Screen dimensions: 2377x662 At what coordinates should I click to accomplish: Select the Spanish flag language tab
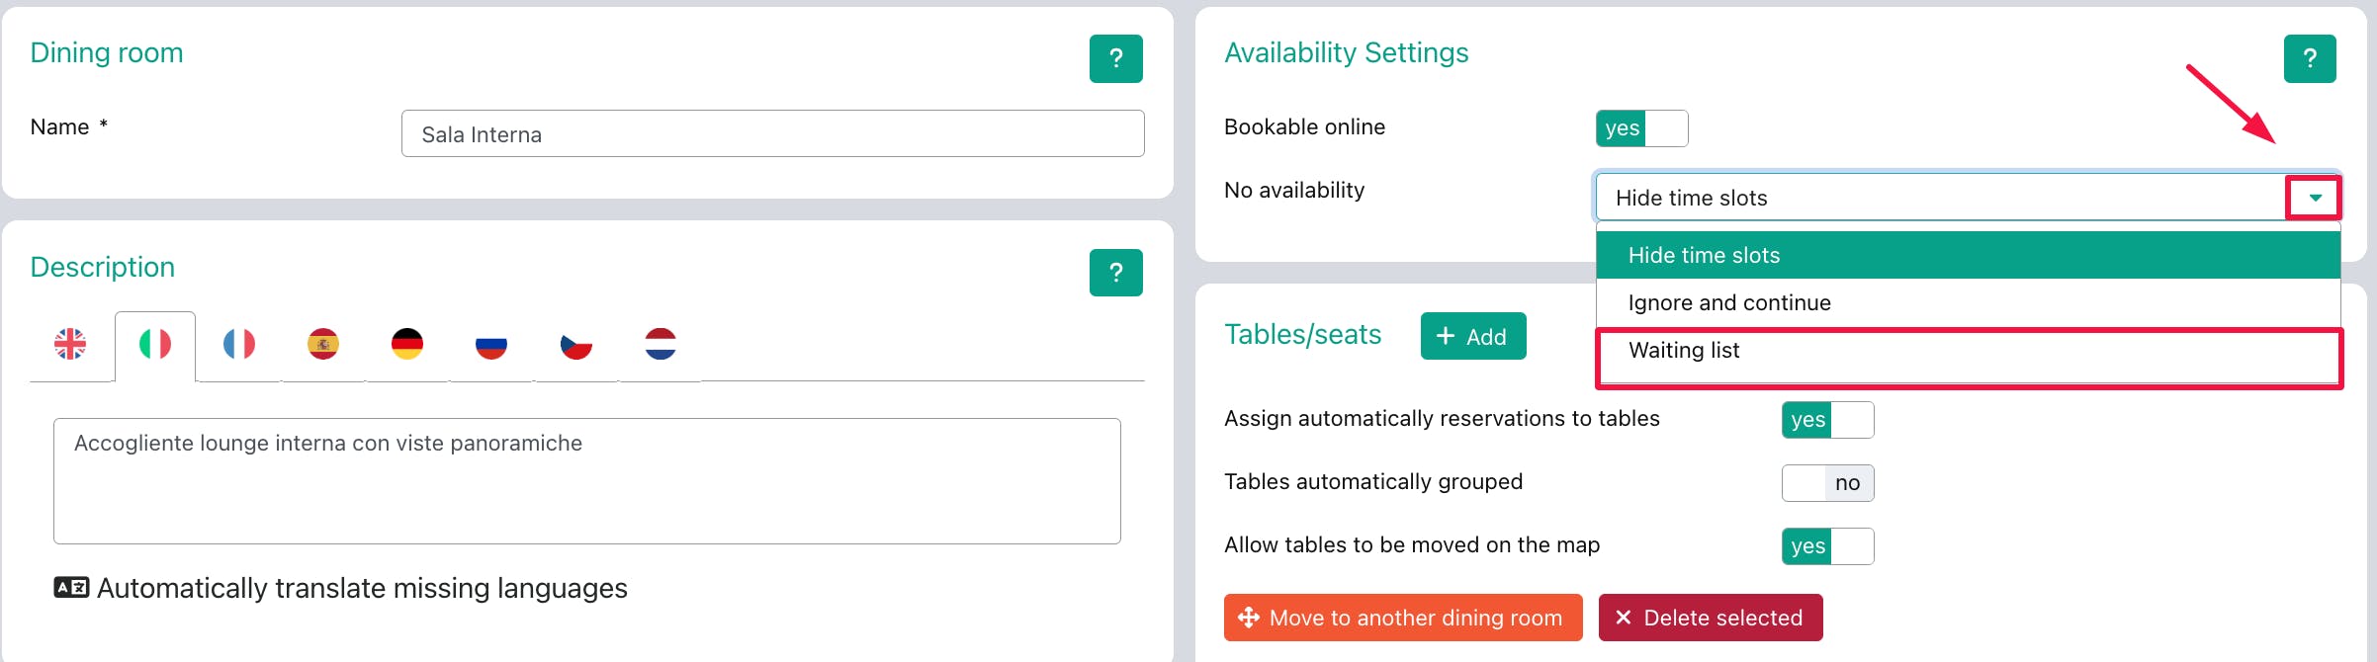pyautogui.click(x=323, y=345)
